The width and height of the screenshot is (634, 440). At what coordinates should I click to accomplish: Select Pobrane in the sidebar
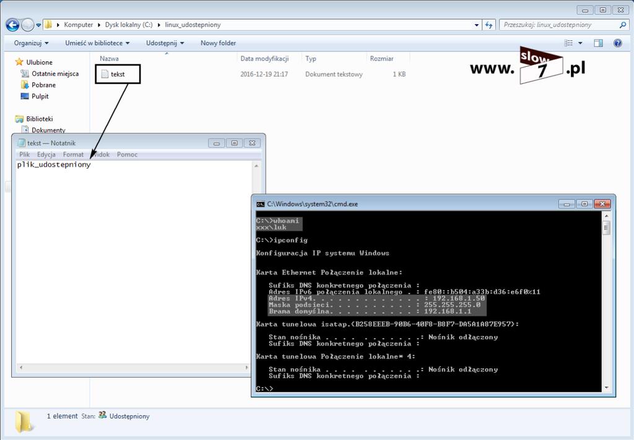point(44,85)
